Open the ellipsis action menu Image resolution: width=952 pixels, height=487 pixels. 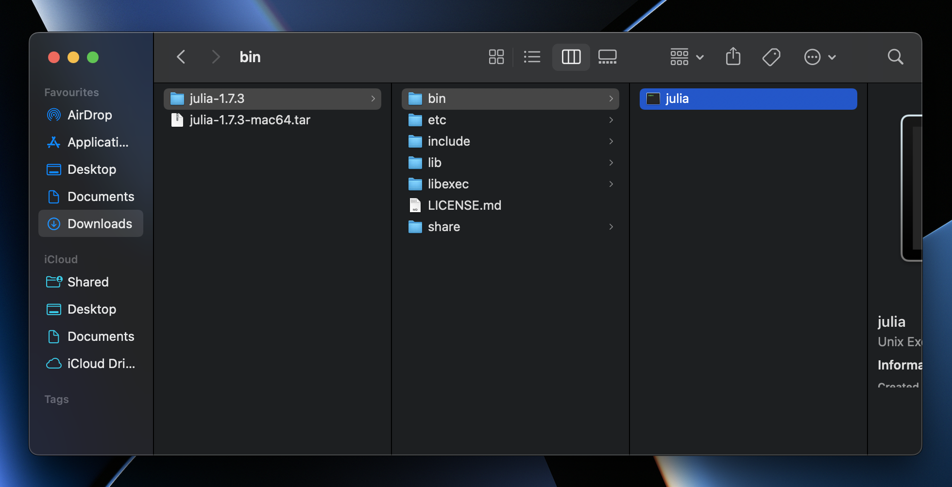819,57
